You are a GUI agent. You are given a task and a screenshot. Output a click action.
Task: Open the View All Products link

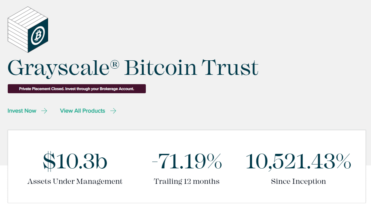point(83,111)
